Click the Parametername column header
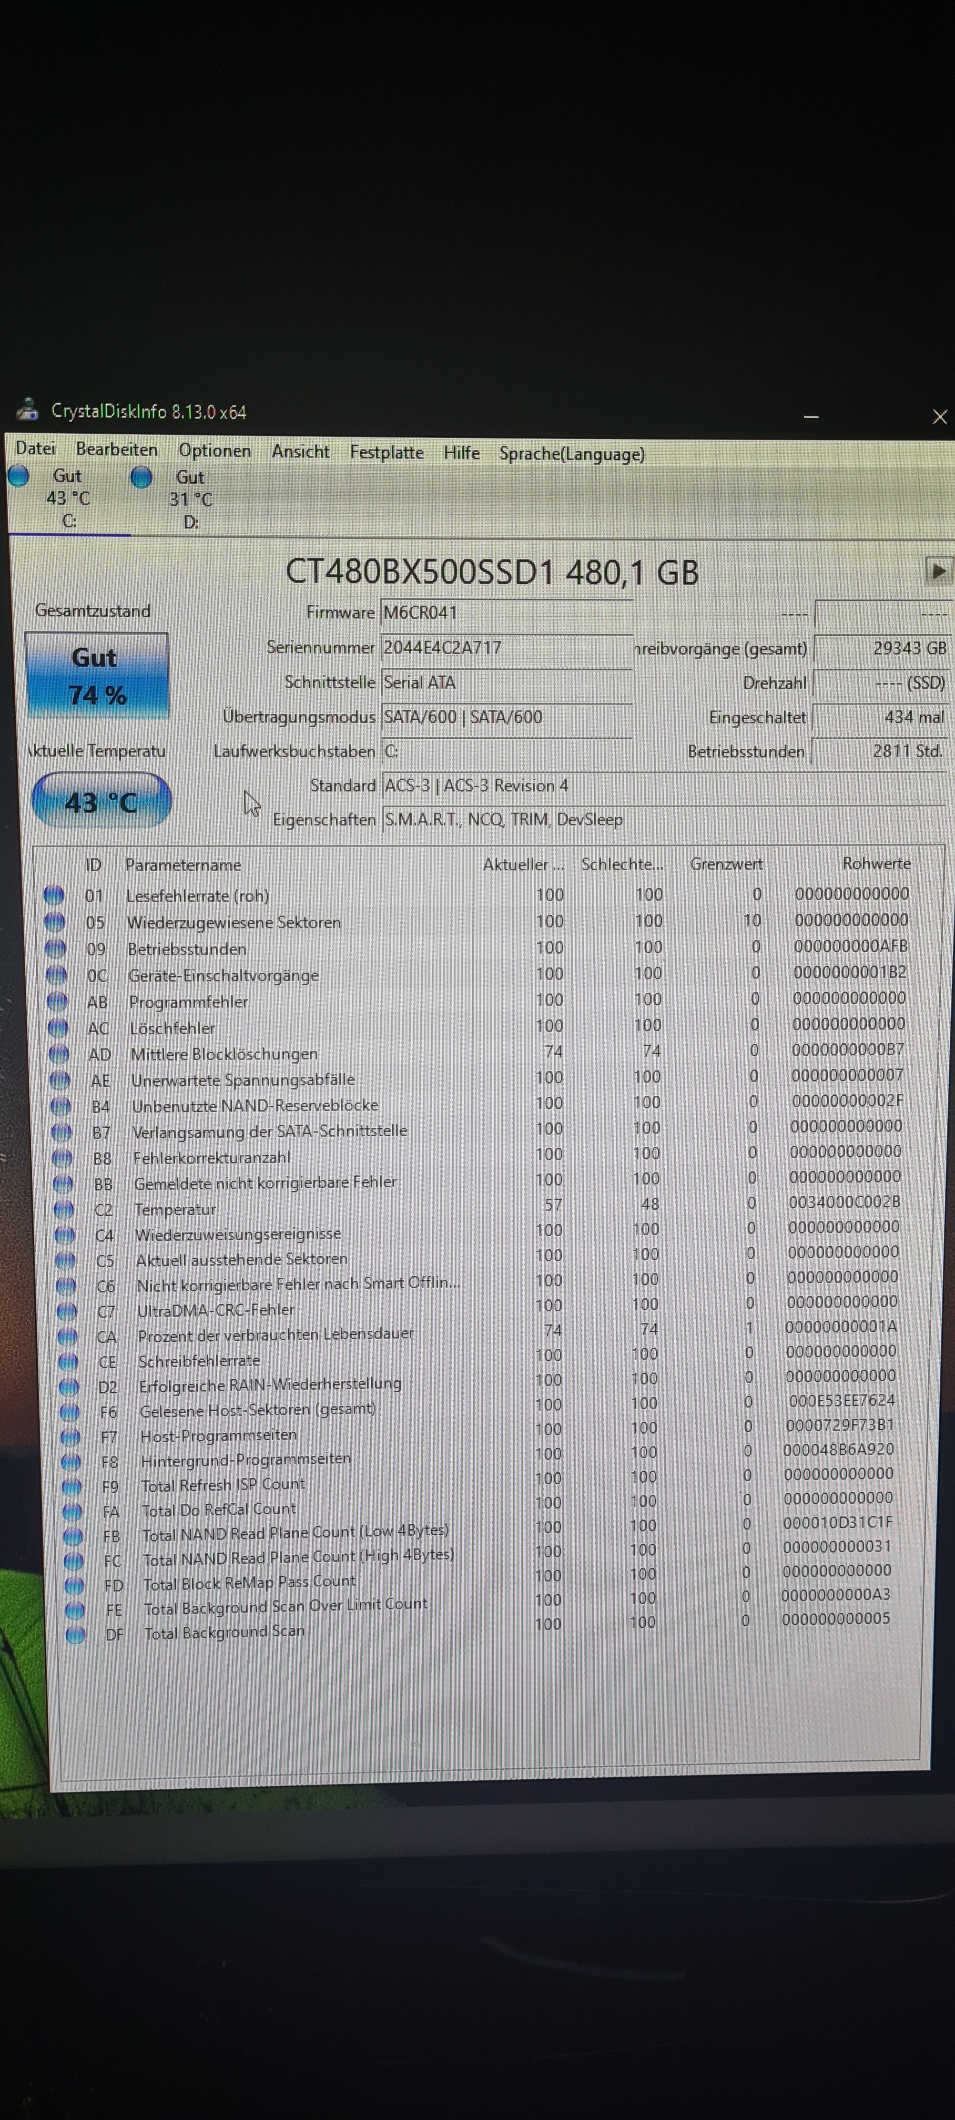The image size is (955, 2120). point(183,865)
